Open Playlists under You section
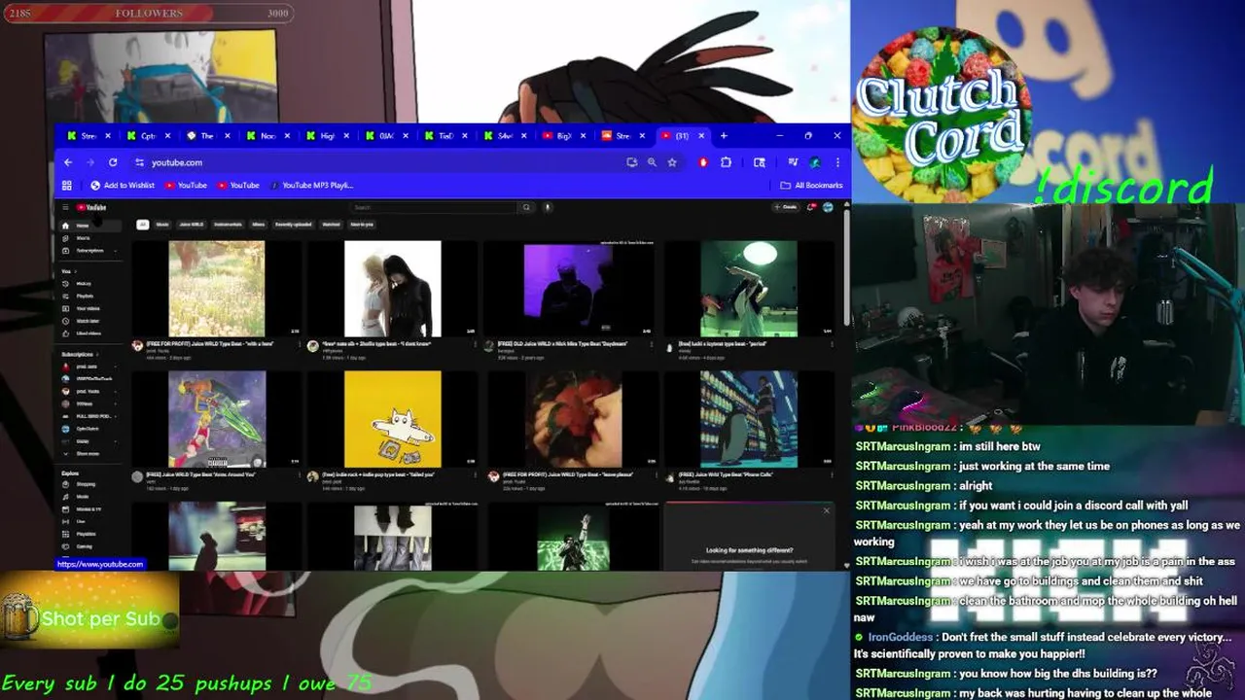This screenshot has width=1245, height=700. 89,296
